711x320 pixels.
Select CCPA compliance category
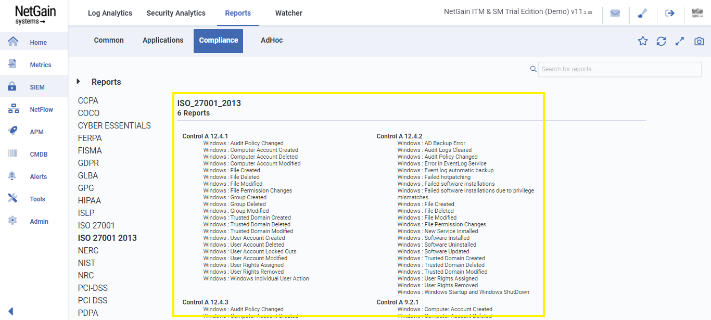tap(88, 100)
